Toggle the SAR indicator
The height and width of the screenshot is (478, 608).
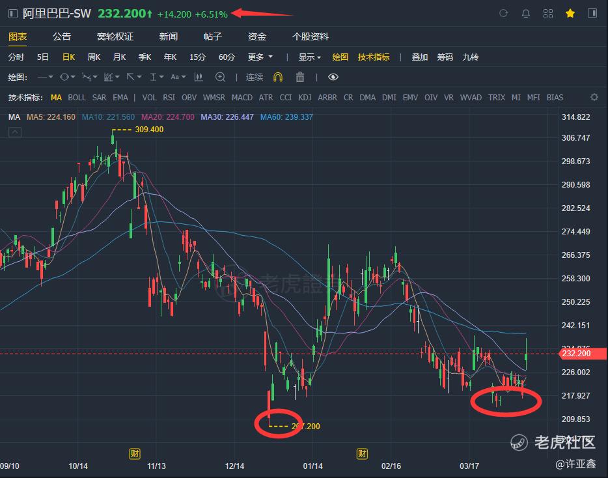99,98
